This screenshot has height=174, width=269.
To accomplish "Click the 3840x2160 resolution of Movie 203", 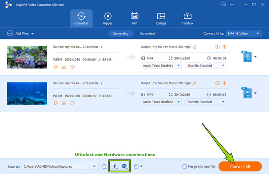I will point(182,58).
